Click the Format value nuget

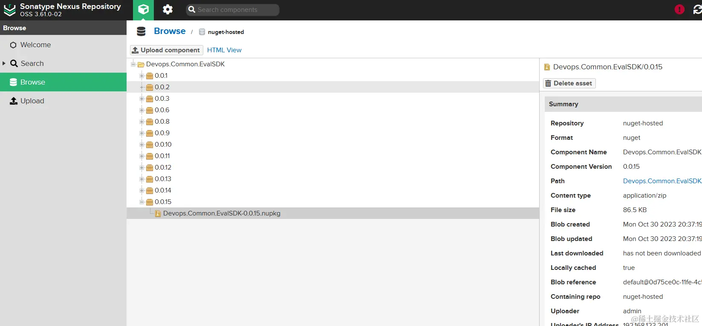(632, 138)
